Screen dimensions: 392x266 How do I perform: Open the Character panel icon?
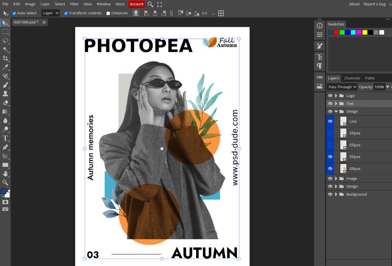coord(320,57)
